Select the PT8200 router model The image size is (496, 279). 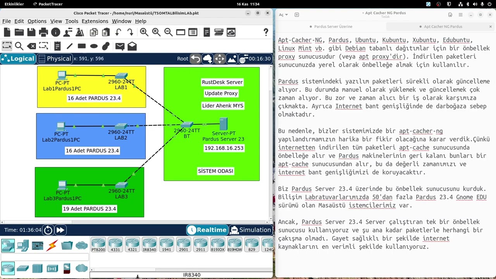tap(98, 245)
